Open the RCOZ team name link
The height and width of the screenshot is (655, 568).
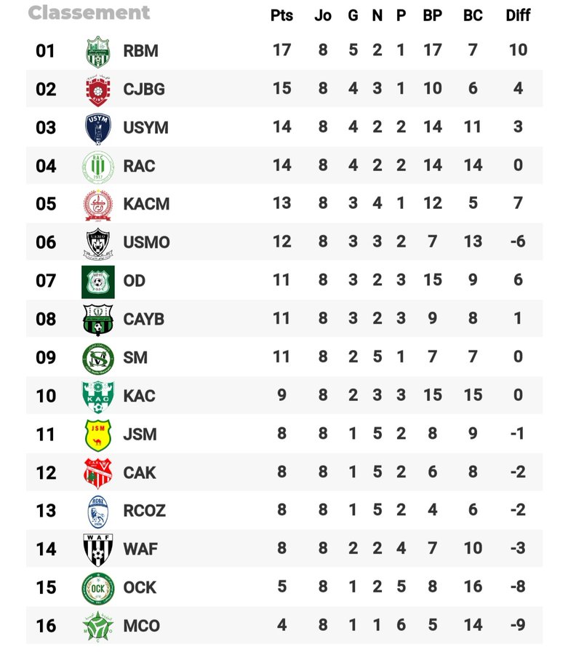tap(144, 511)
